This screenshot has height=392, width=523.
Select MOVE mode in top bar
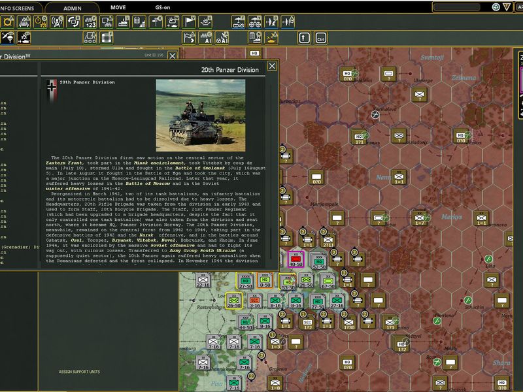point(118,7)
